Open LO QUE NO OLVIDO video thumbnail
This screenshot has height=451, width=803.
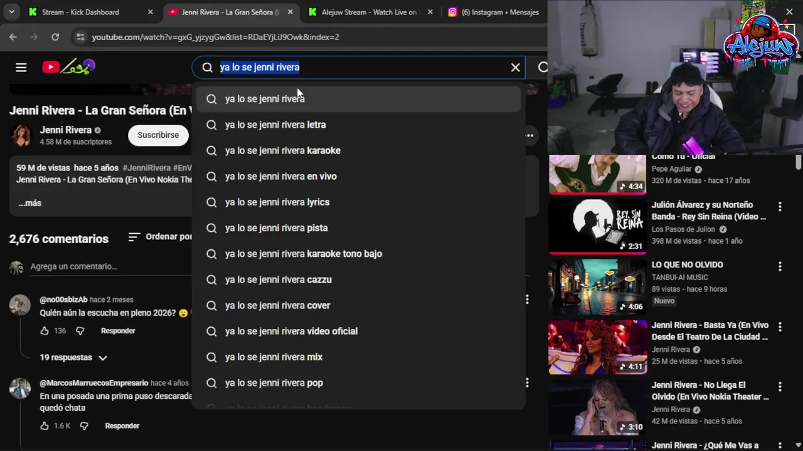598,286
